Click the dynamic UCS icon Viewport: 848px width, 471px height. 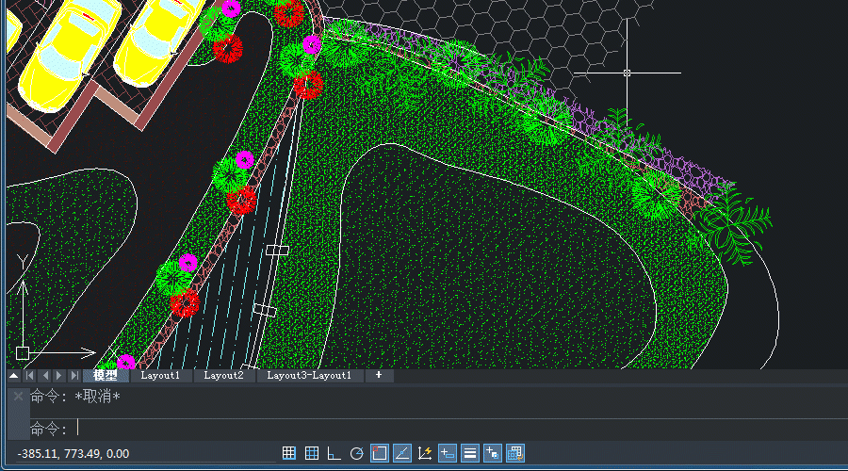(x=424, y=453)
